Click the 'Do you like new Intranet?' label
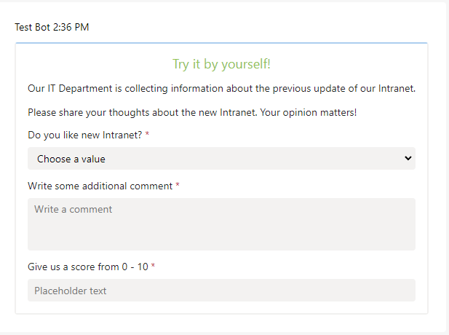This screenshot has width=449, height=335. tap(84, 135)
